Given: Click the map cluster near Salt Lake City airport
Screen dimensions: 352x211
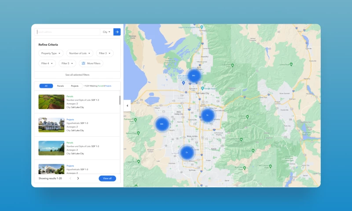Looking at the screenshot, I should tap(193, 76).
